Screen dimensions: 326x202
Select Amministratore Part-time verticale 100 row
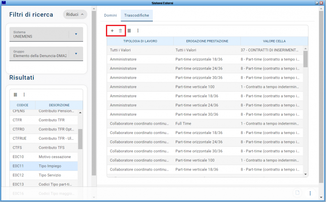coord(205,87)
